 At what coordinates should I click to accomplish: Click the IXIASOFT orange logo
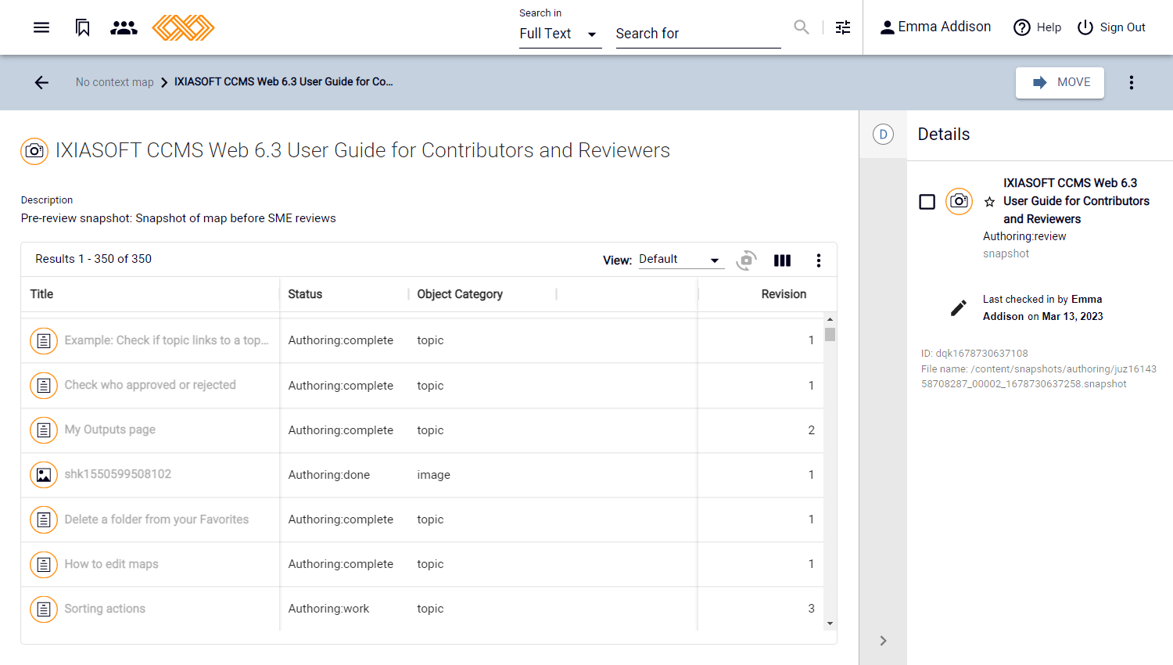[x=183, y=27]
